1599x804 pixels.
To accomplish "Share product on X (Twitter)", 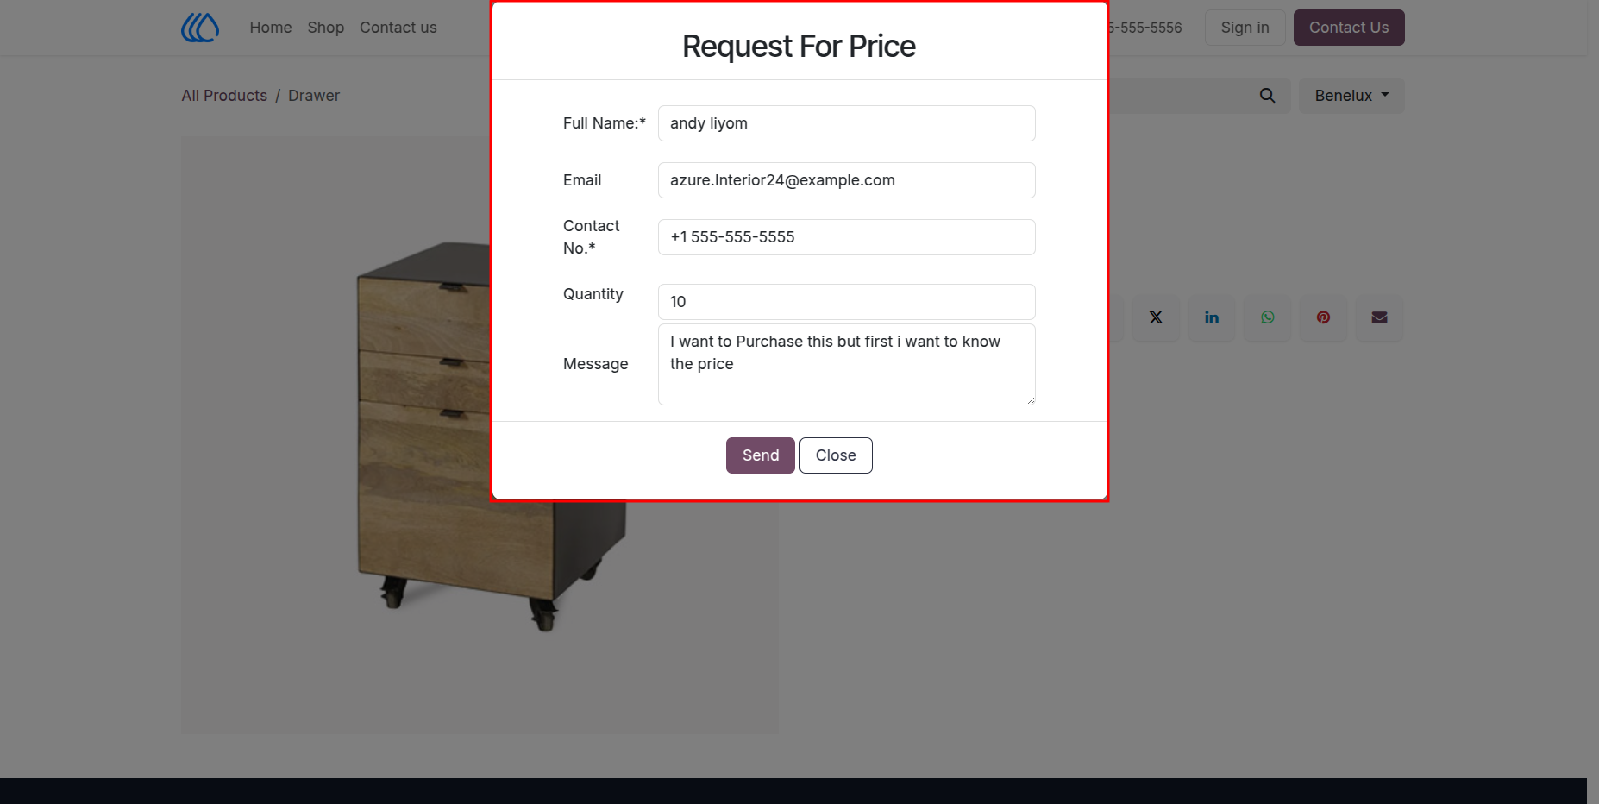I will (1156, 317).
